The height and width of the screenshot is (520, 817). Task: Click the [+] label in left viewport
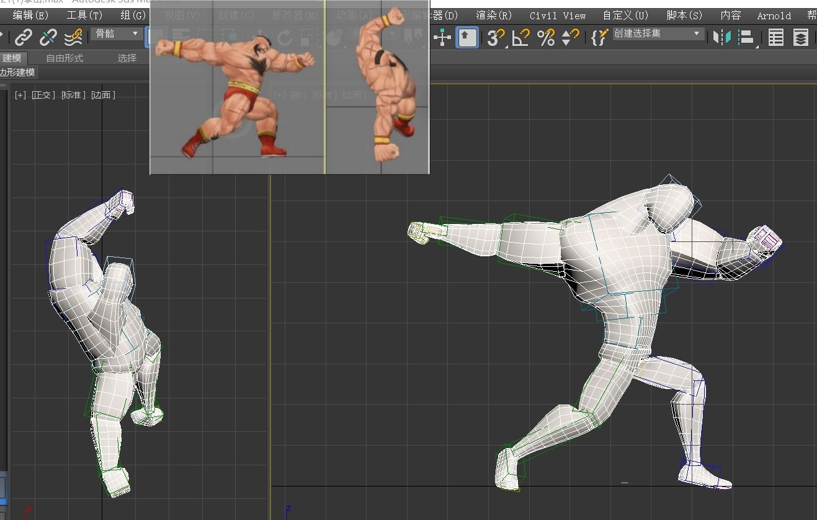(21, 95)
